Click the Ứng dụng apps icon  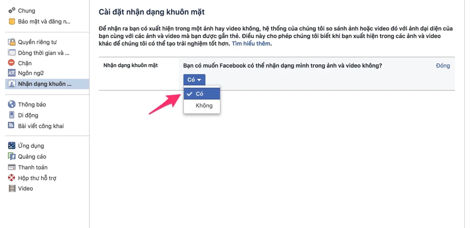pyautogui.click(x=12, y=146)
